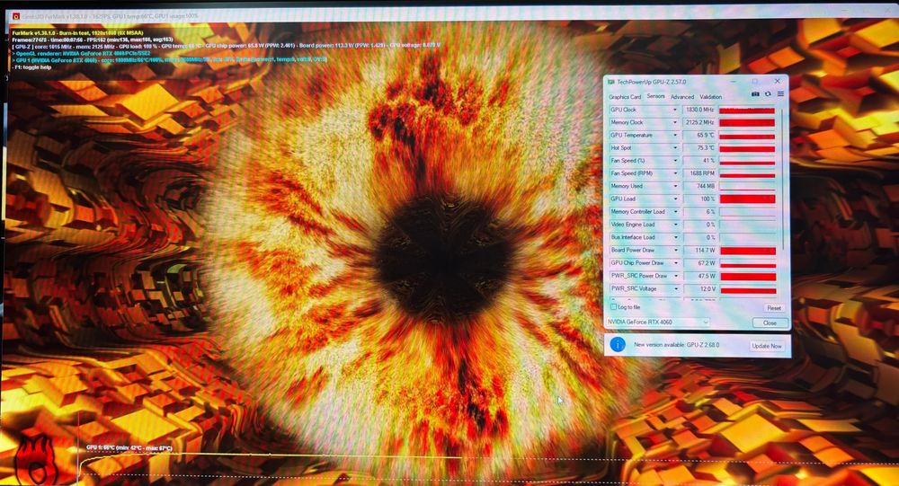
Task: Click the GPU-Z Close button
Action: pos(770,323)
